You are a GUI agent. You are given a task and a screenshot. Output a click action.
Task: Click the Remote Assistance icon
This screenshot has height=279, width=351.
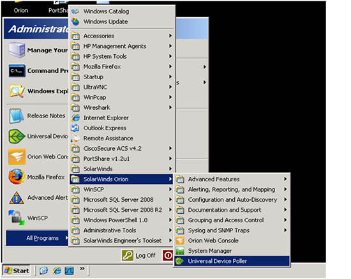coord(75,139)
